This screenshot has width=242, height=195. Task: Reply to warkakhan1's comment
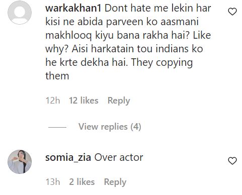click(x=119, y=101)
